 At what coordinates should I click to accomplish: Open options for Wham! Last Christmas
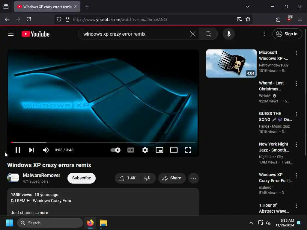tap(296, 84)
